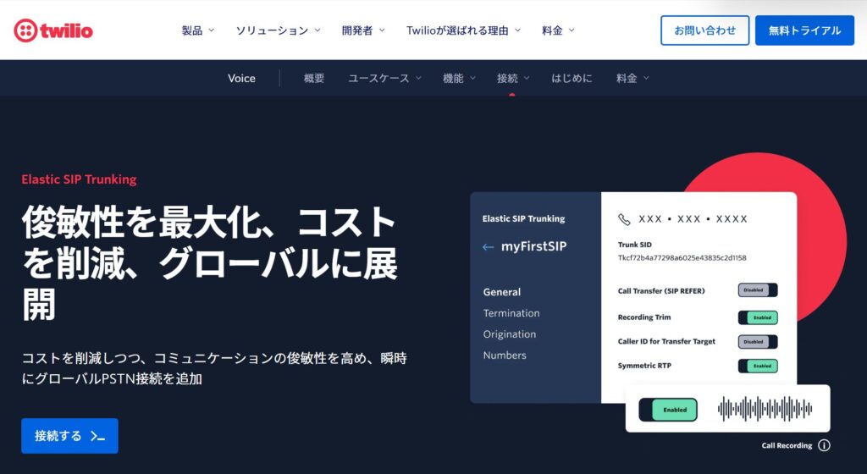Screen dimensions: 867x474
Task: Click the Recording Trim label
Action: coord(644,317)
